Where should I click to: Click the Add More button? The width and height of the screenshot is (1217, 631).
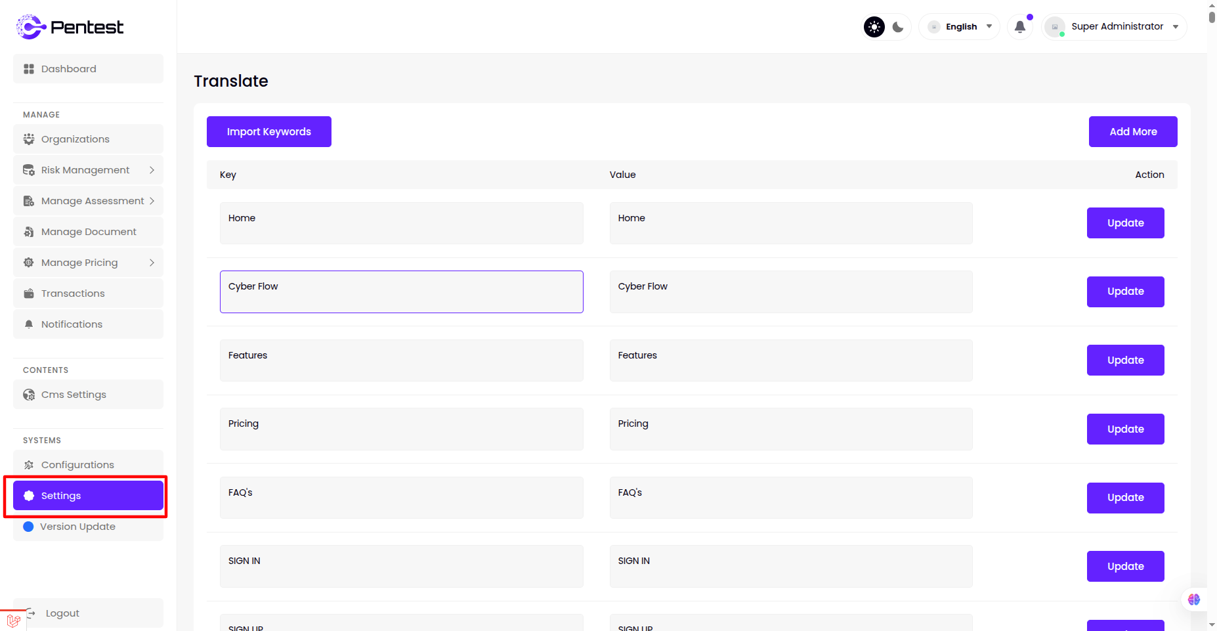(1132, 132)
